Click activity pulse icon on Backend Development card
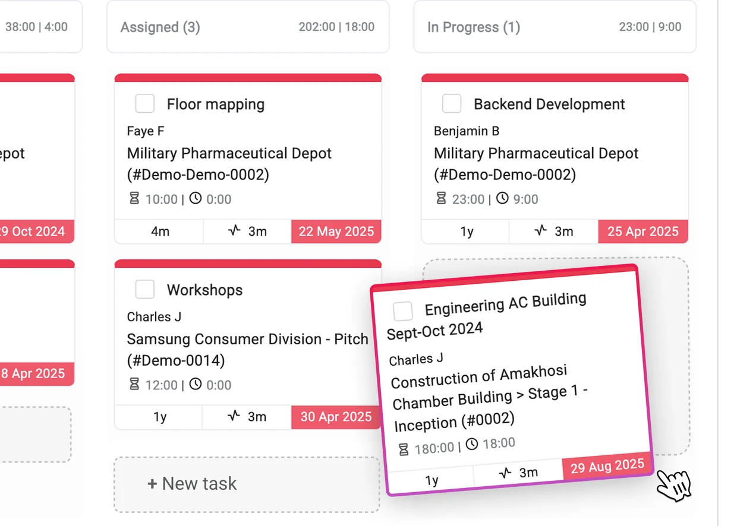 (x=540, y=230)
